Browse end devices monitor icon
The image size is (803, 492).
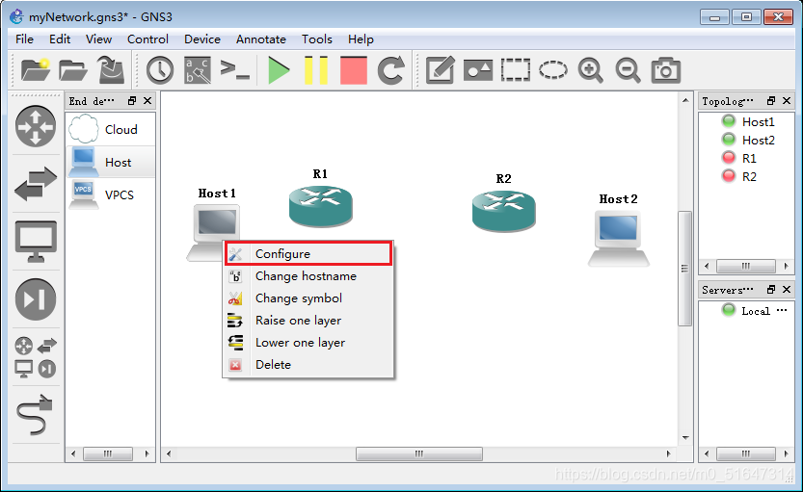pos(36,242)
